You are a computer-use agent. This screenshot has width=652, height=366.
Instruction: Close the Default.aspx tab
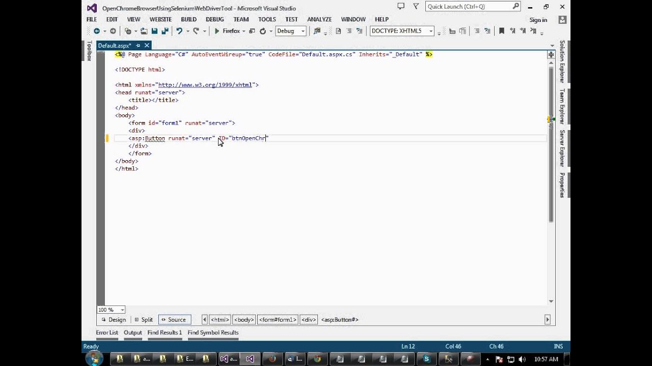pos(147,45)
